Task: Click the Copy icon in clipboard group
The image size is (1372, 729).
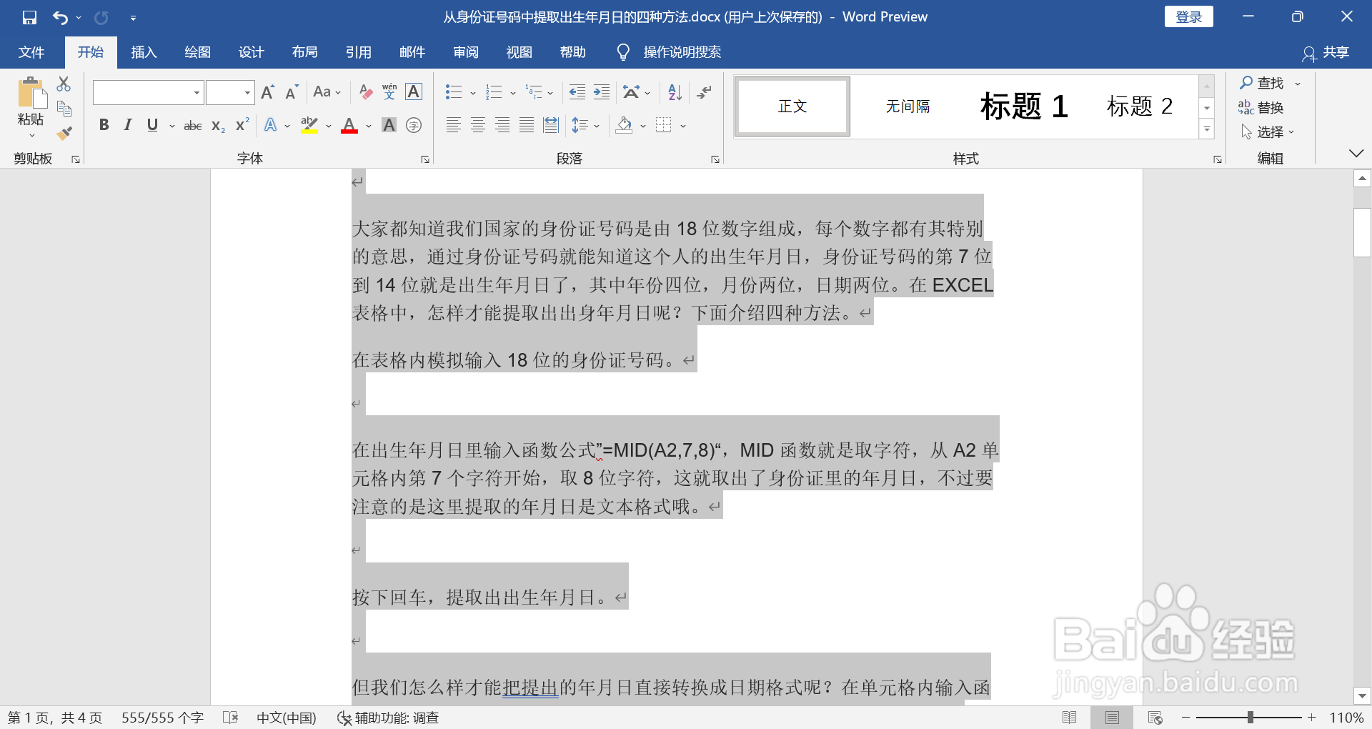Action: (x=64, y=109)
